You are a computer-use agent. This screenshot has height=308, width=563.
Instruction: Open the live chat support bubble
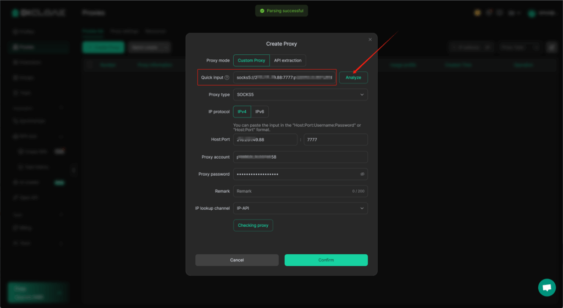tap(547, 287)
